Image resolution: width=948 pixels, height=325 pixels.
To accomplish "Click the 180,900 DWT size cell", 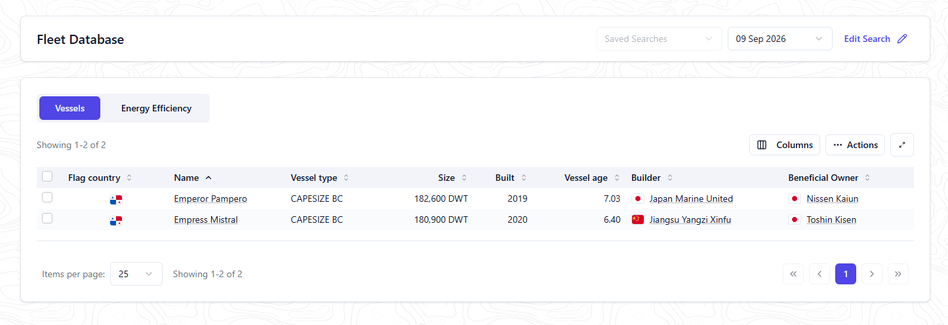I will [441, 220].
